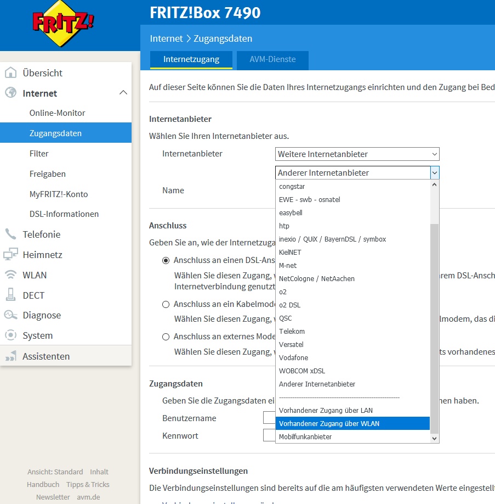Click the Diagnose magnifier icon

point(10,315)
